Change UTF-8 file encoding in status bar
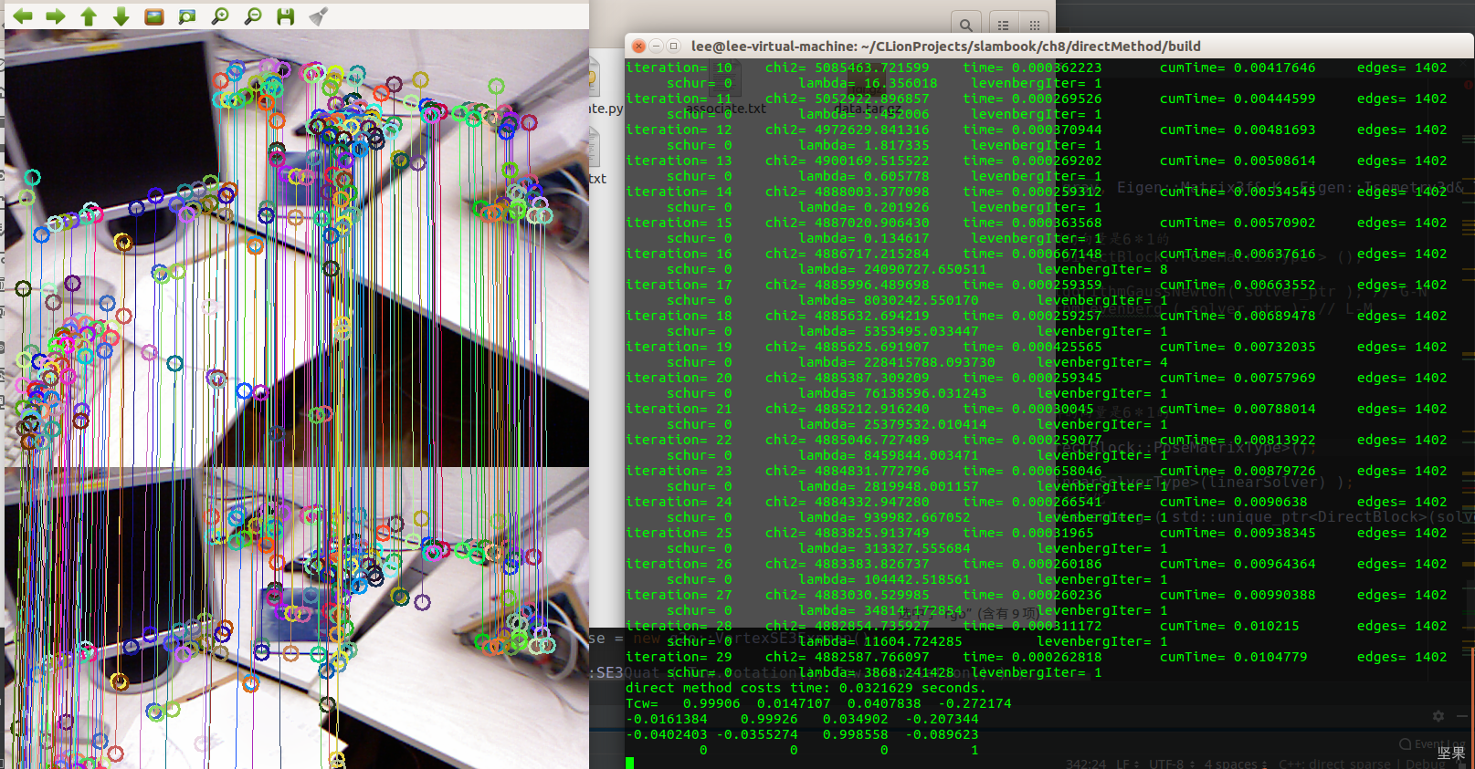This screenshot has width=1475, height=769. point(1171,764)
